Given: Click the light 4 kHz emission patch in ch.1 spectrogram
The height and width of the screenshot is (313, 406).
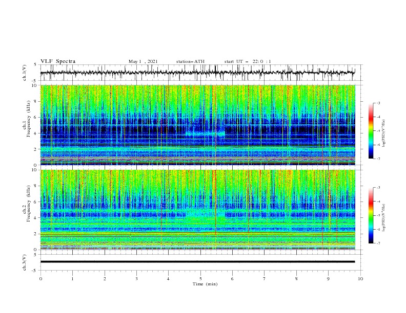Looking at the screenshot, I should click(x=206, y=134).
